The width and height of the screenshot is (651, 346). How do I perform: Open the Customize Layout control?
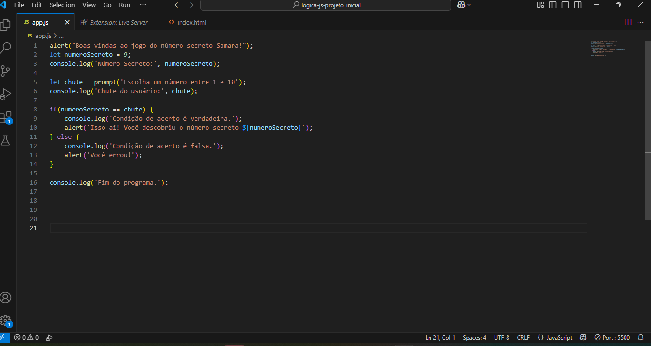540,5
